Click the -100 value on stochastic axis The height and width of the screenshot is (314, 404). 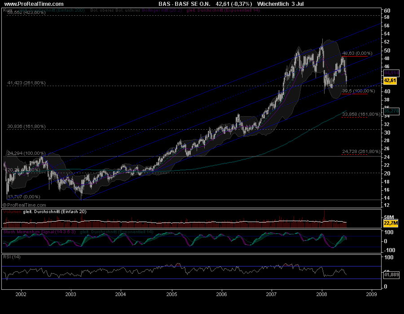point(390,250)
